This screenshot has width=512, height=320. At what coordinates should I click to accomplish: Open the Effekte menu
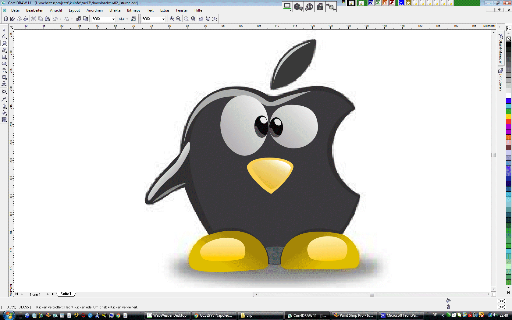point(115,10)
